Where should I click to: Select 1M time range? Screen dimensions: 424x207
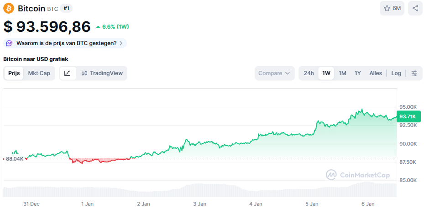point(343,73)
